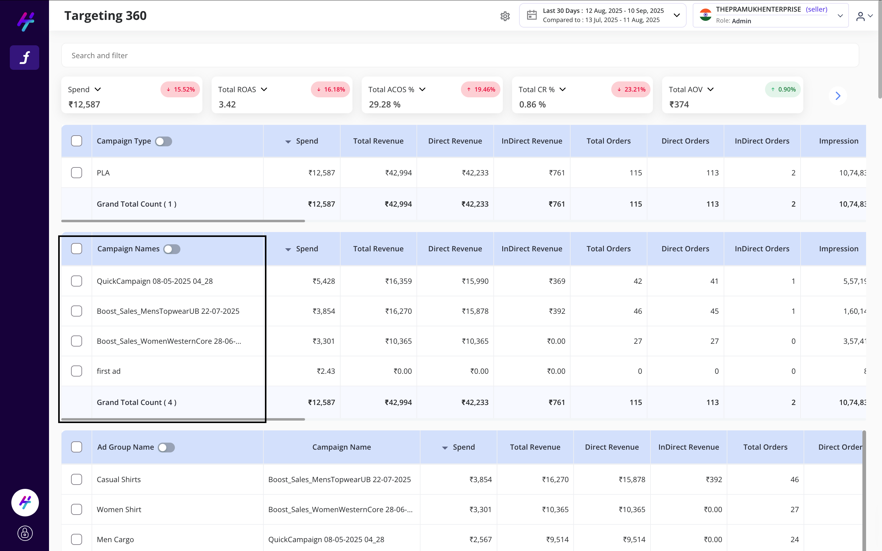The width and height of the screenshot is (882, 551).
Task: Toggle the Ad Group Name switch
Action: pos(166,448)
